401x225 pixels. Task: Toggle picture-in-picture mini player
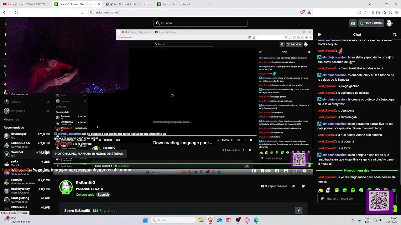(x=254, y=171)
